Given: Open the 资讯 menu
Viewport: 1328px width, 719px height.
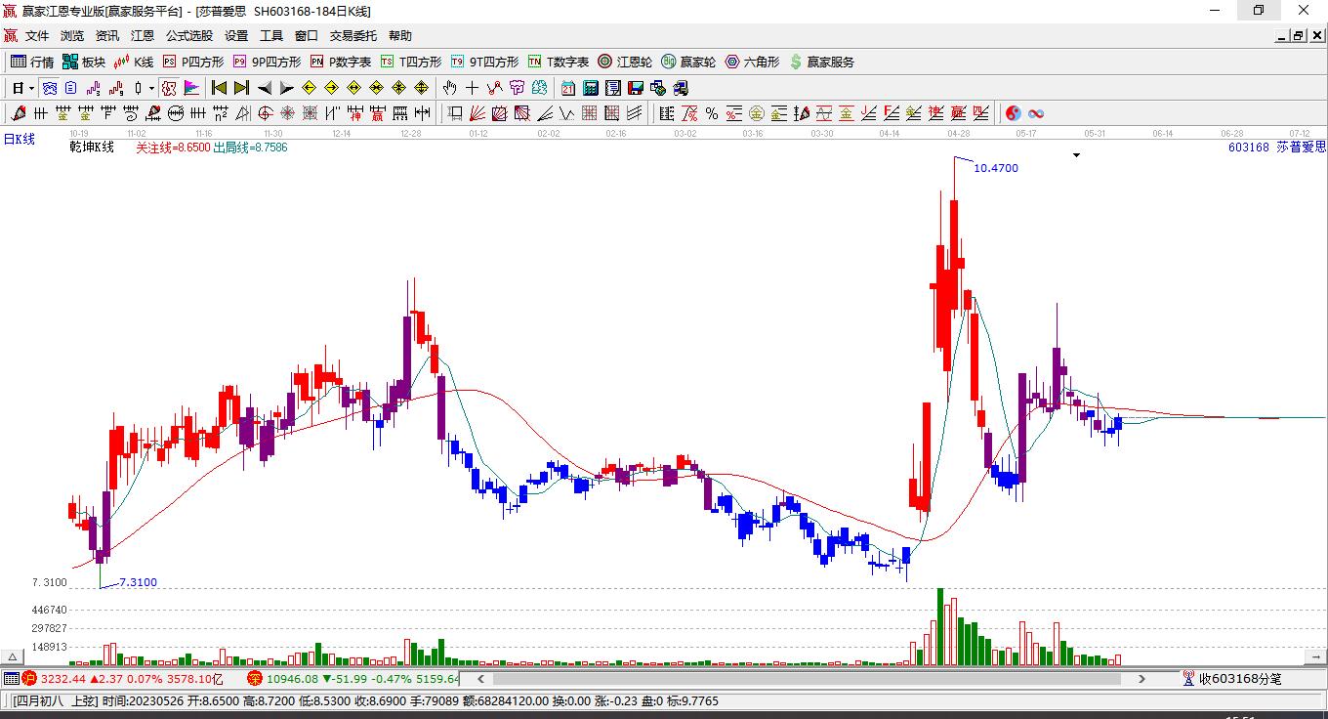Looking at the screenshot, I should coord(107,36).
